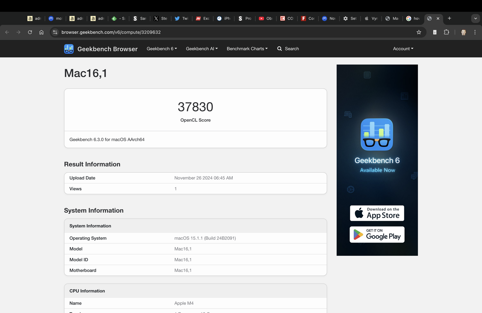482x313 pixels.
Task: Open the Account dropdown menu
Action: pos(403,49)
